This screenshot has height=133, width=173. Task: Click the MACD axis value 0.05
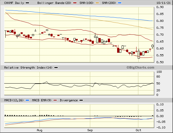tap(160, 110)
